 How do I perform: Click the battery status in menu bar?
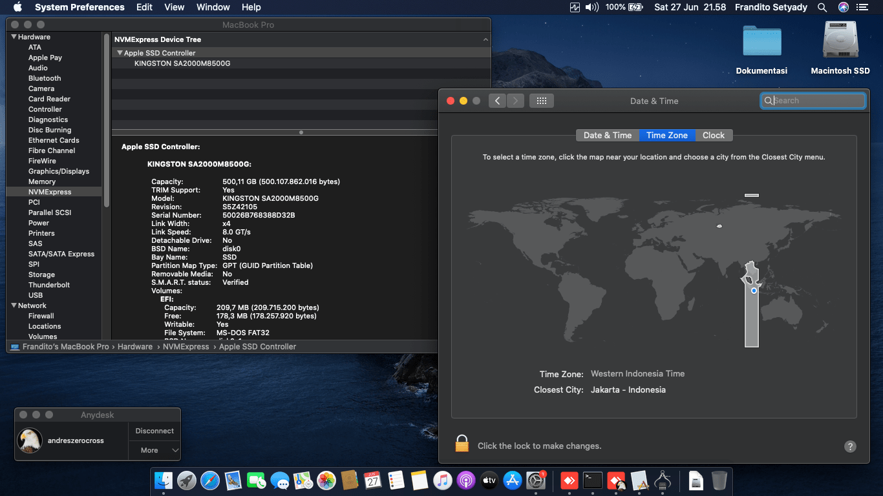[x=624, y=7]
